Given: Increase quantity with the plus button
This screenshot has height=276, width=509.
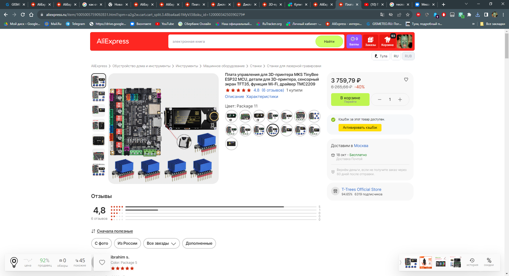Looking at the screenshot, I should pyautogui.click(x=400, y=100).
